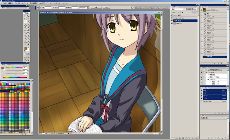Switch to Quick Mask mode
This screenshot has width=230, height=140.
(x=28, y=54)
